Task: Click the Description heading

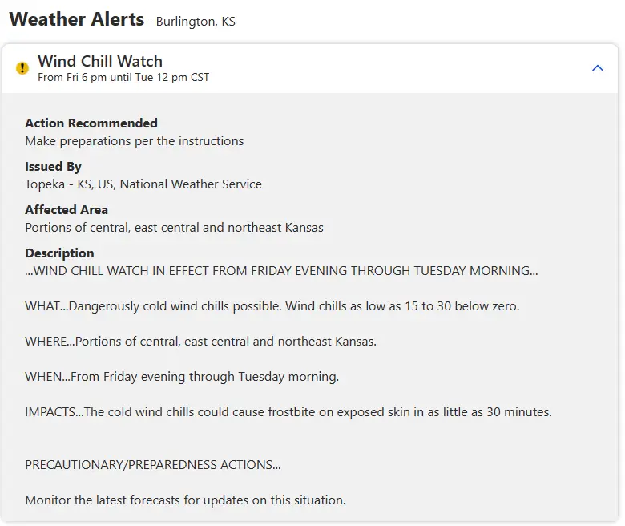Action: point(59,253)
